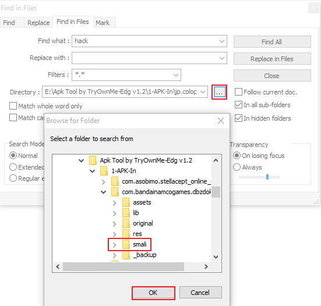
Task: Select the assets tree item label
Action: pyautogui.click(x=142, y=202)
